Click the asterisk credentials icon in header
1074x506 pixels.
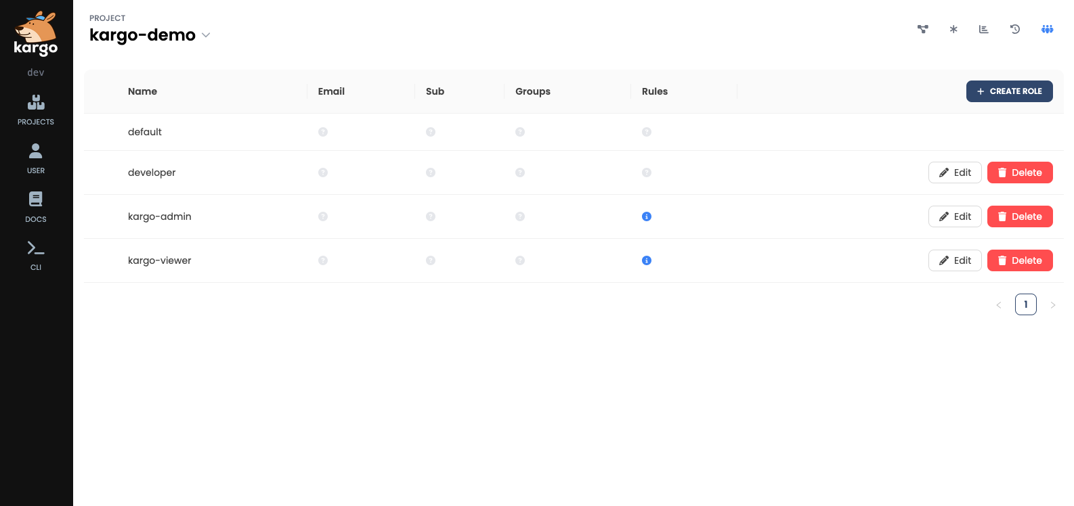[x=953, y=29]
